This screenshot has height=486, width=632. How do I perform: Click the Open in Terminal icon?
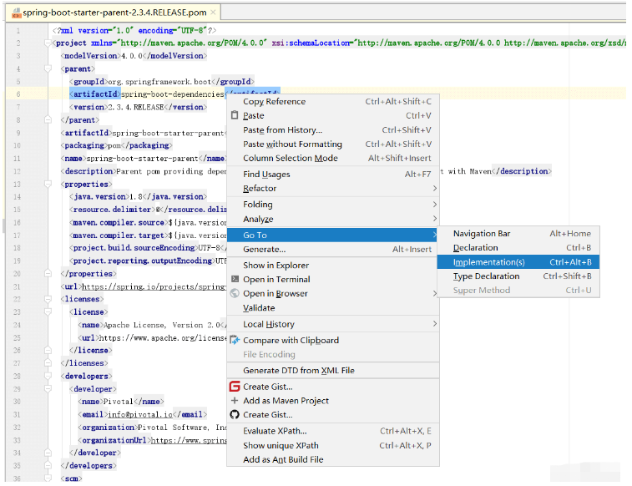(235, 279)
